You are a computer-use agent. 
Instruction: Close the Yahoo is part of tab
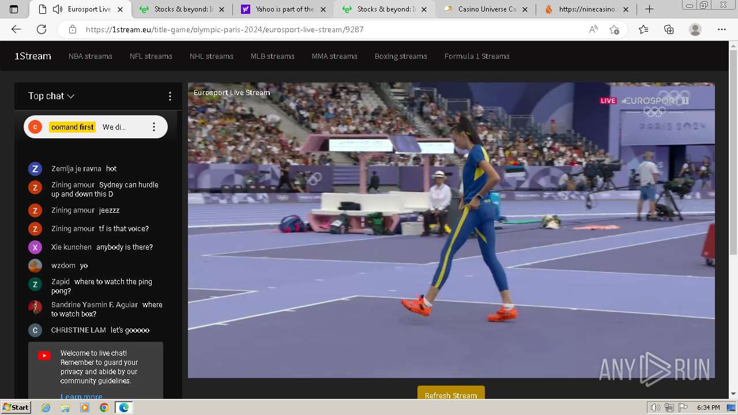323,9
